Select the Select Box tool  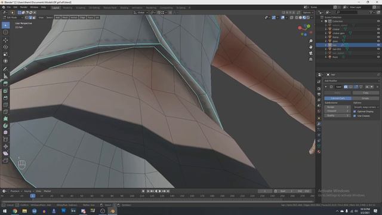tap(5, 25)
